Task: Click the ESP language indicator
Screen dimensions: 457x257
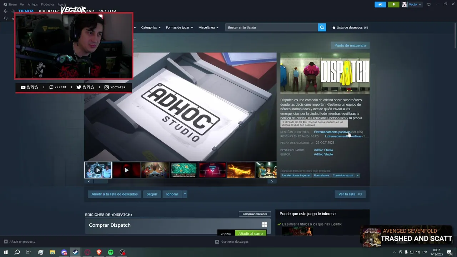Action: [x=425, y=252]
